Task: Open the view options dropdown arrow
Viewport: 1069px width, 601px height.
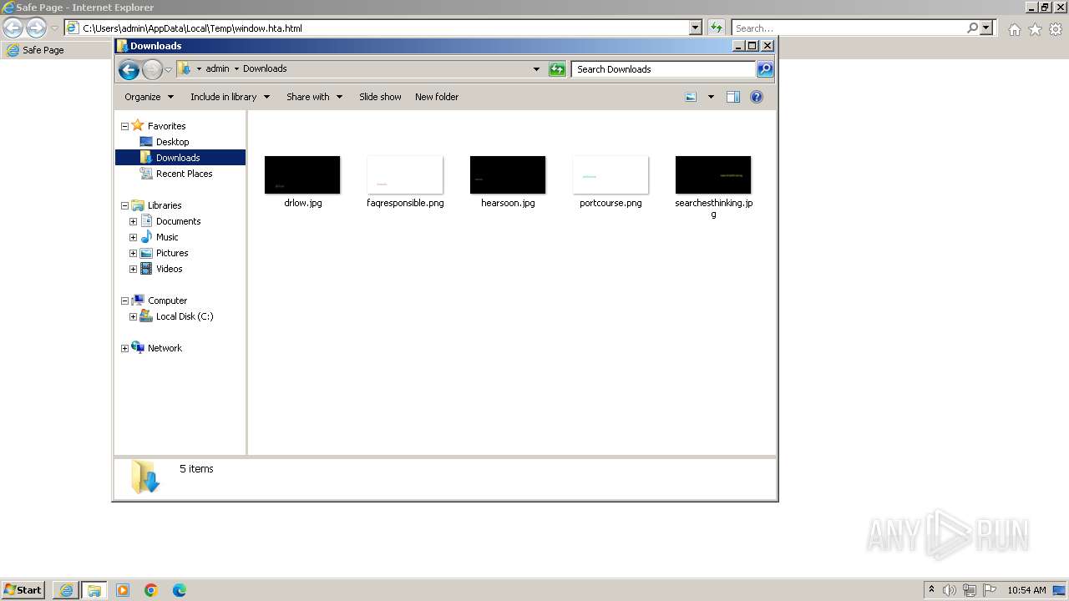Action: pyautogui.click(x=711, y=97)
